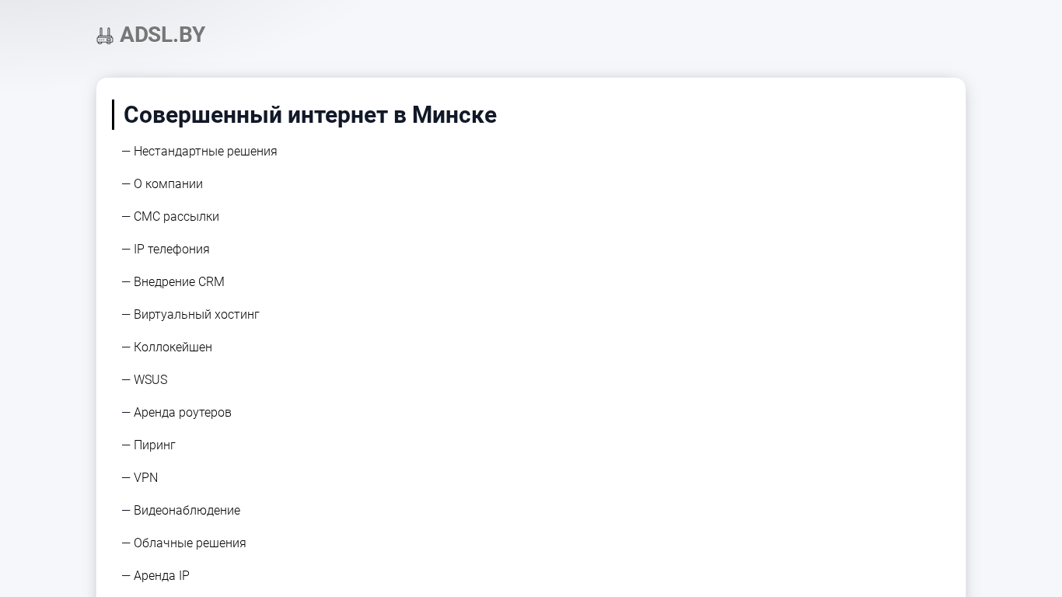The width and height of the screenshot is (1062, 597).
Task: Go to the 'О компании' page
Action: (x=168, y=184)
